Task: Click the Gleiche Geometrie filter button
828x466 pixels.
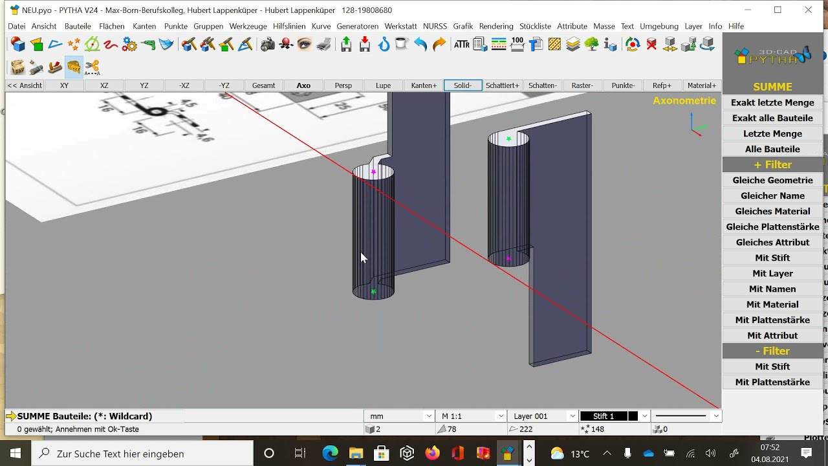Action: 772,180
